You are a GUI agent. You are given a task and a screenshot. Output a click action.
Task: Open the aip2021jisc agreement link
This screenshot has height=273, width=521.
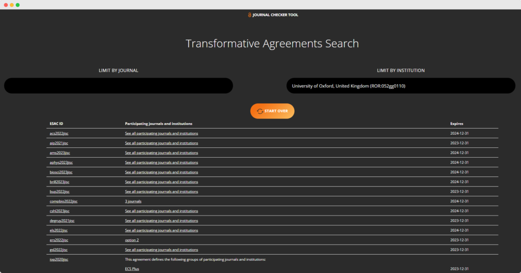click(59, 143)
